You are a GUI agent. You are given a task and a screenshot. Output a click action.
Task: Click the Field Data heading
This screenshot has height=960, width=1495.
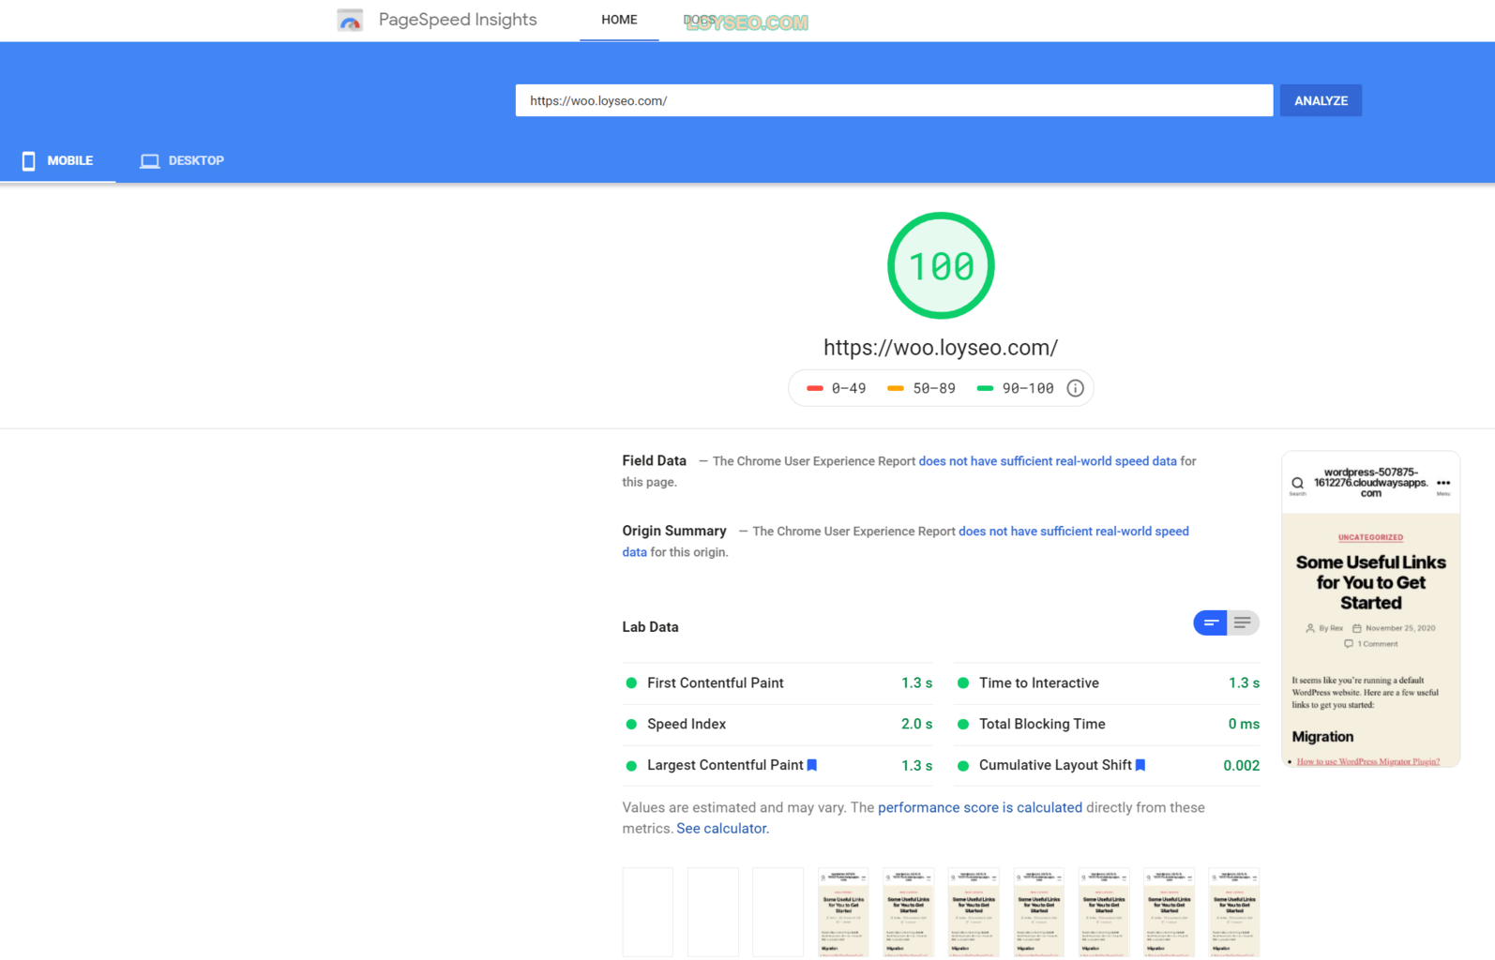coord(654,461)
